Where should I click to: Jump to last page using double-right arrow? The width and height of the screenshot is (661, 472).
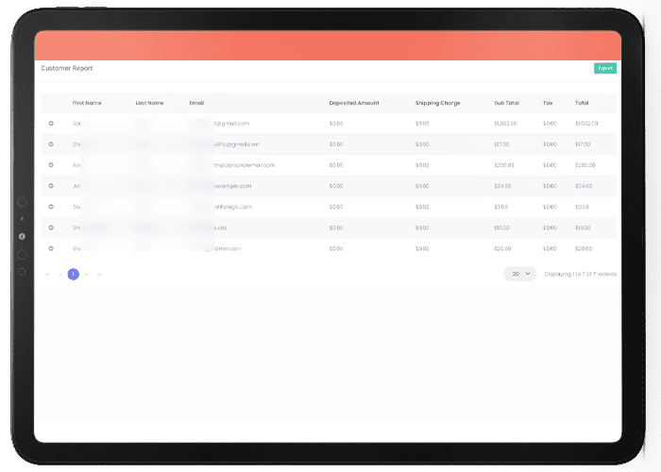(x=99, y=274)
